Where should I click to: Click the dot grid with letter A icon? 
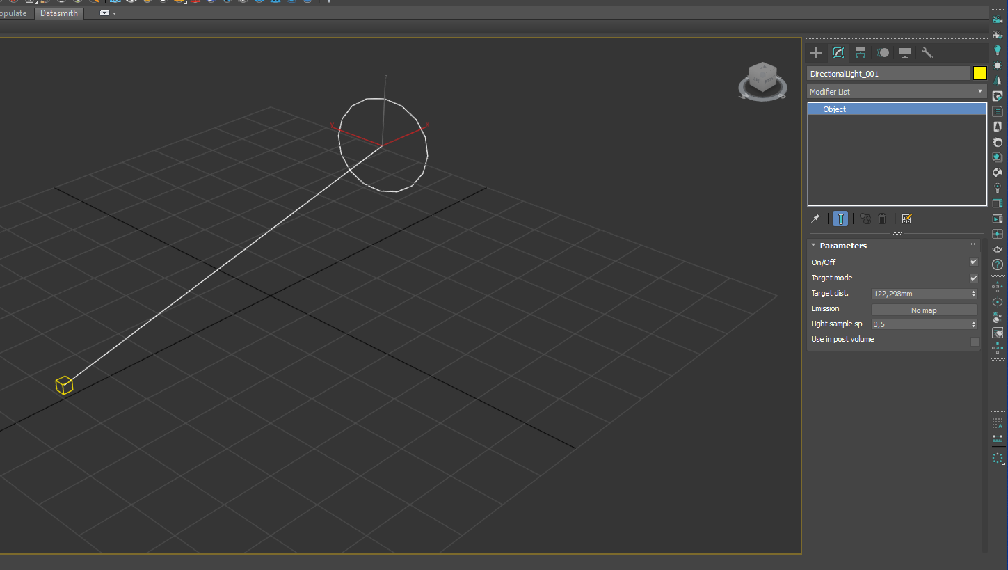pos(998,423)
